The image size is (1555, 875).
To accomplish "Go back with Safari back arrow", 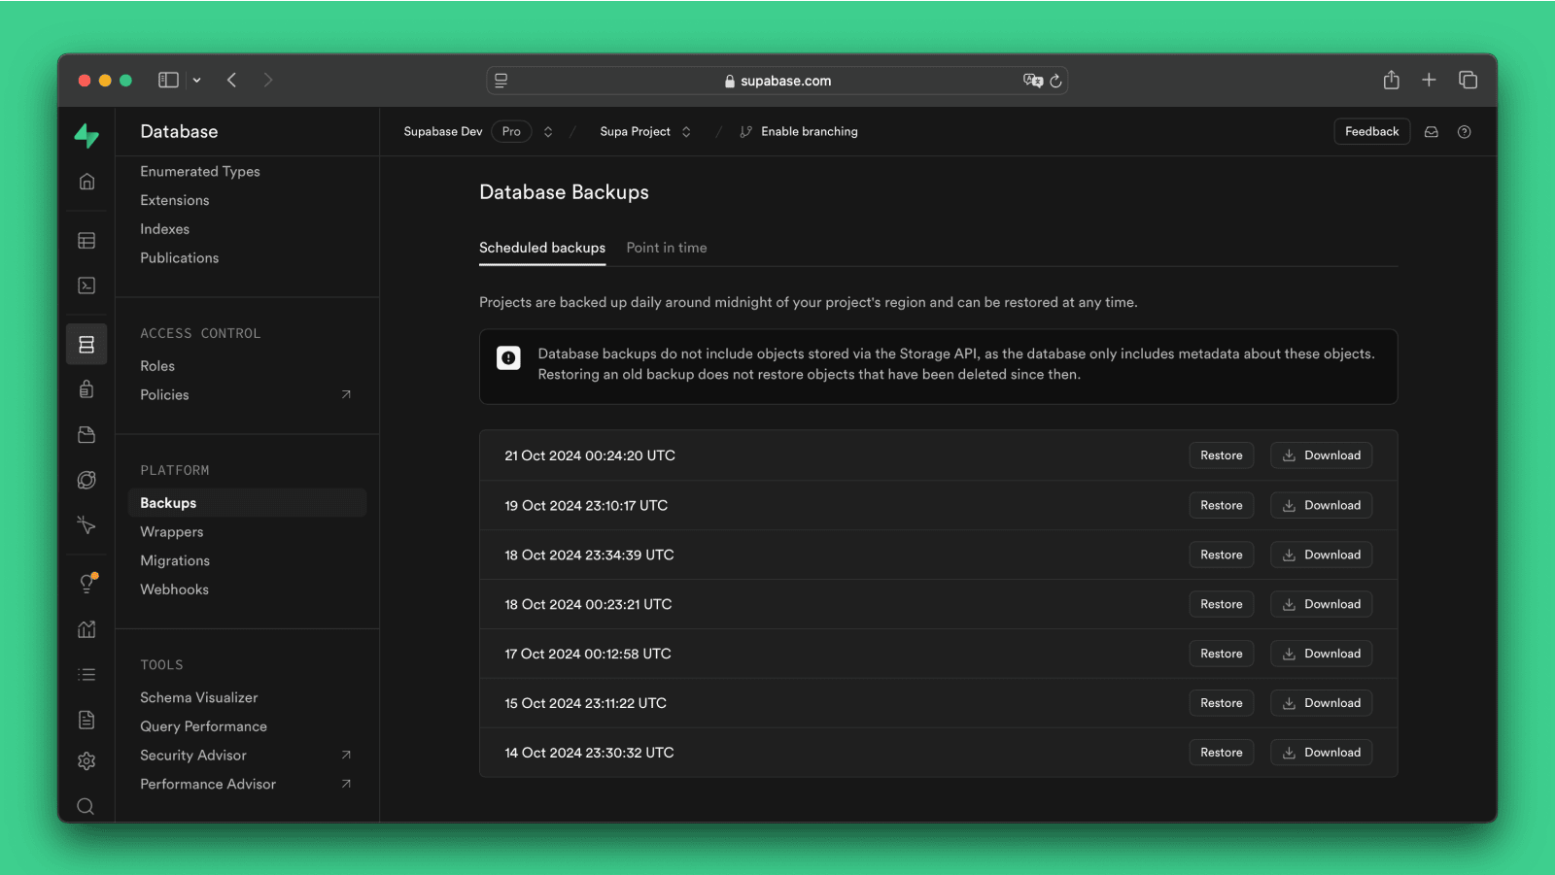I will (231, 80).
